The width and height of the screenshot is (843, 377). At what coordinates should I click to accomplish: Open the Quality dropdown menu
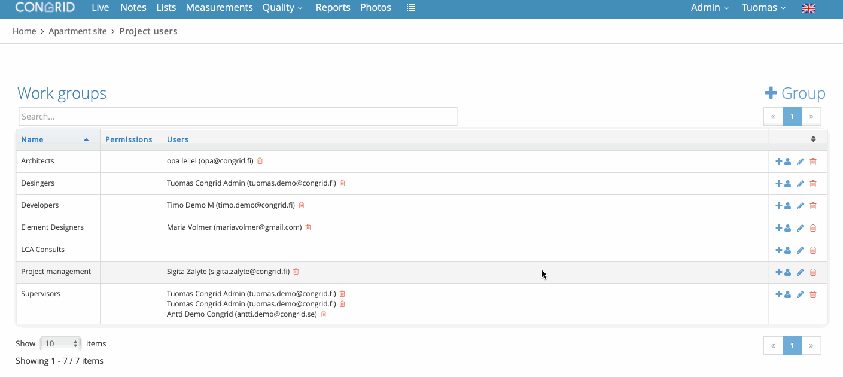click(282, 8)
